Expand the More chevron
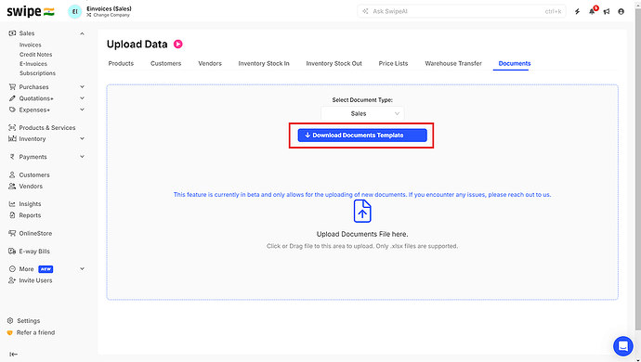The height and width of the screenshot is (362, 641). click(x=82, y=269)
